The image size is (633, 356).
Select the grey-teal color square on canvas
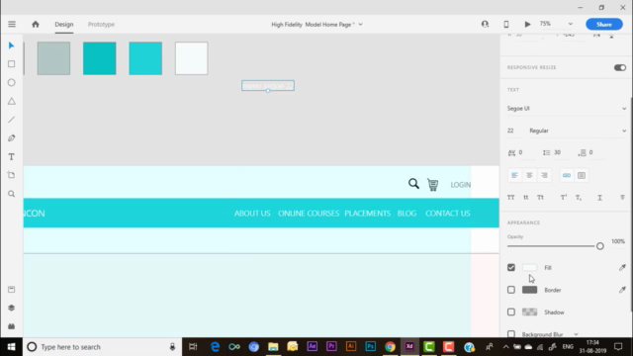pos(53,58)
